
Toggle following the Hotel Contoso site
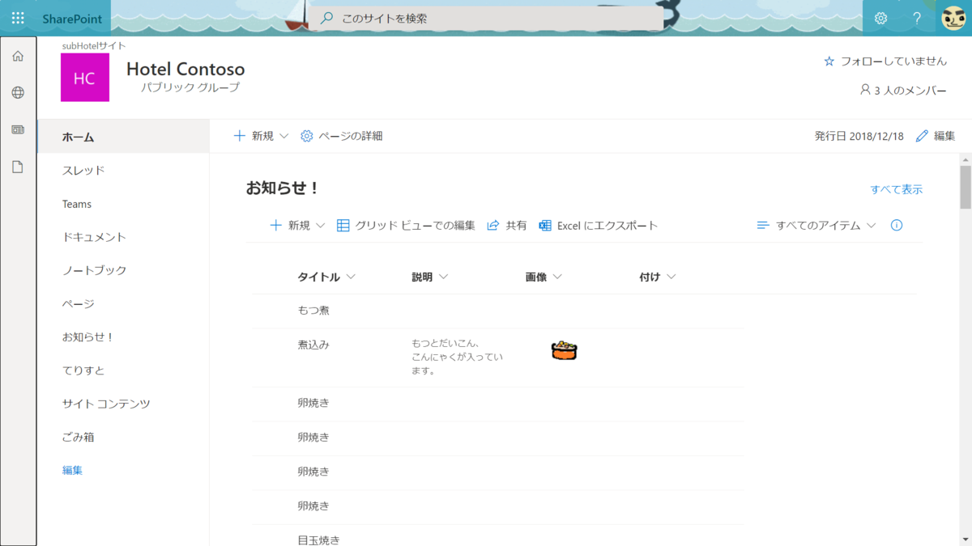(885, 60)
